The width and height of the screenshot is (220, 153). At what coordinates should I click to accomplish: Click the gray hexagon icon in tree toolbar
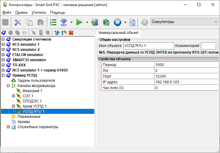coord(11,33)
